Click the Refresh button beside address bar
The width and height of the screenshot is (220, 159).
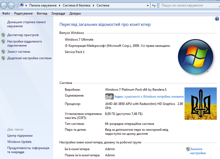coord(154,6)
